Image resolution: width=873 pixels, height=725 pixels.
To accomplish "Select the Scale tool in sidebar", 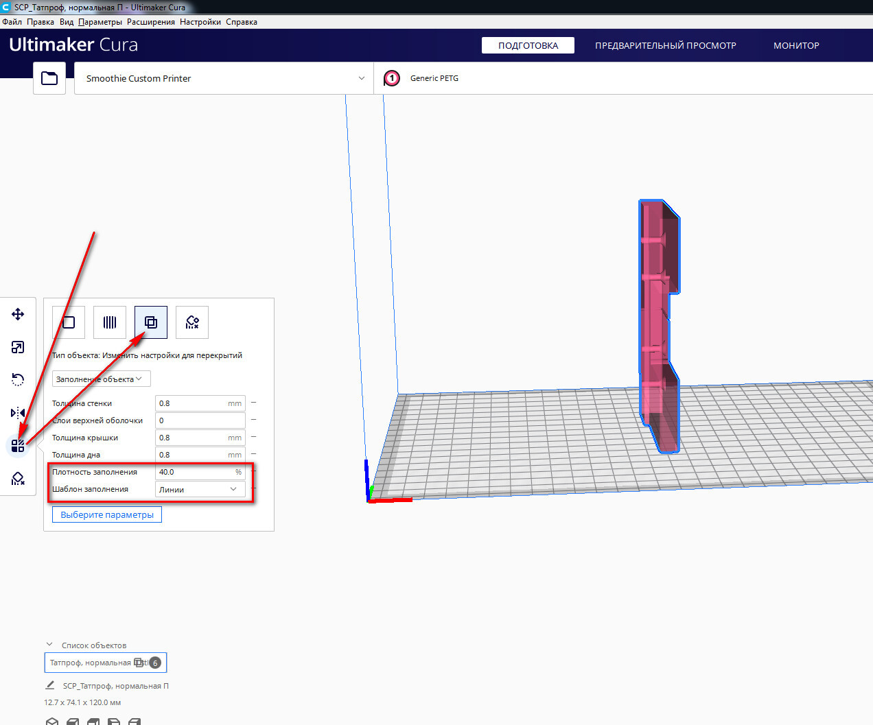I will tap(18, 347).
